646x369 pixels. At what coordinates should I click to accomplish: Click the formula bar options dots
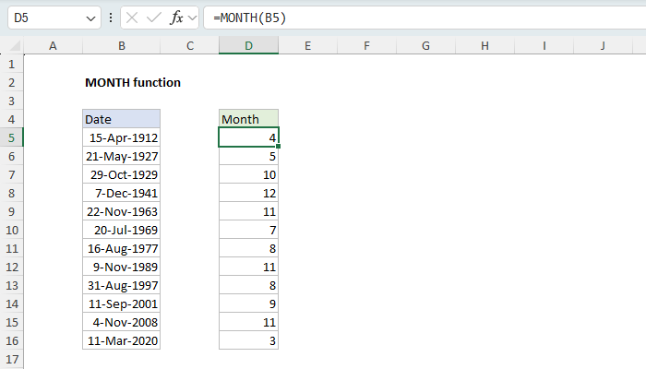click(x=112, y=18)
